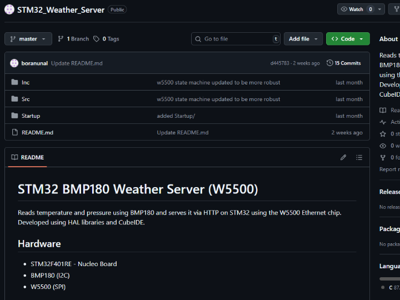Click the star icon in About sidebar

tap(383, 134)
